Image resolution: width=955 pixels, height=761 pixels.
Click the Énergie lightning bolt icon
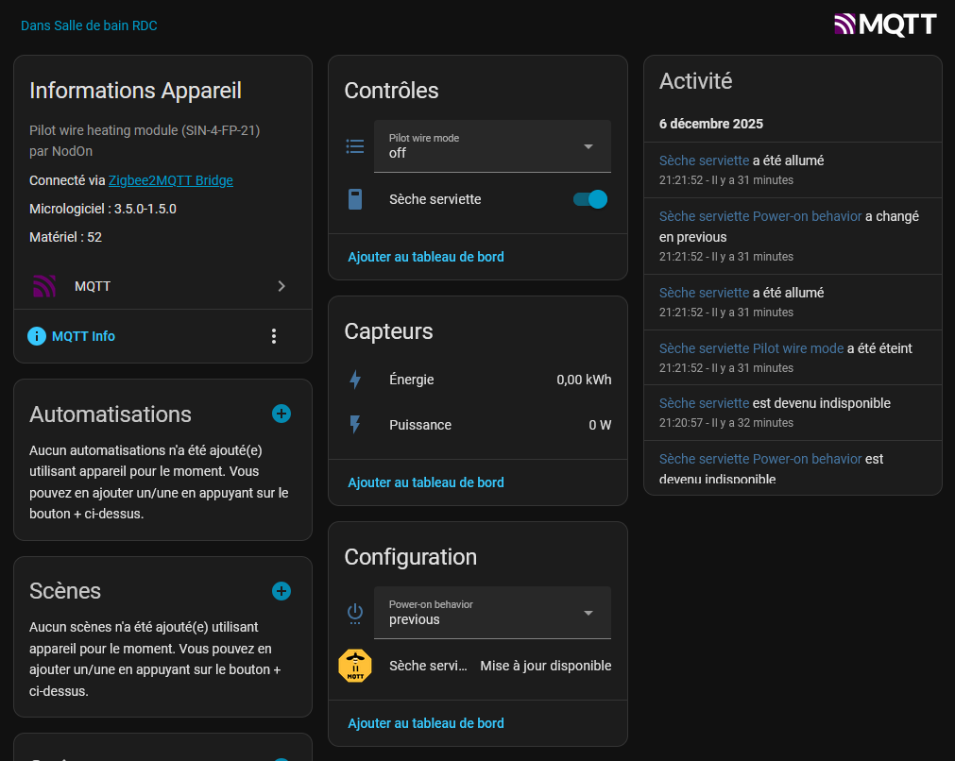pyautogui.click(x=355, y=380)
